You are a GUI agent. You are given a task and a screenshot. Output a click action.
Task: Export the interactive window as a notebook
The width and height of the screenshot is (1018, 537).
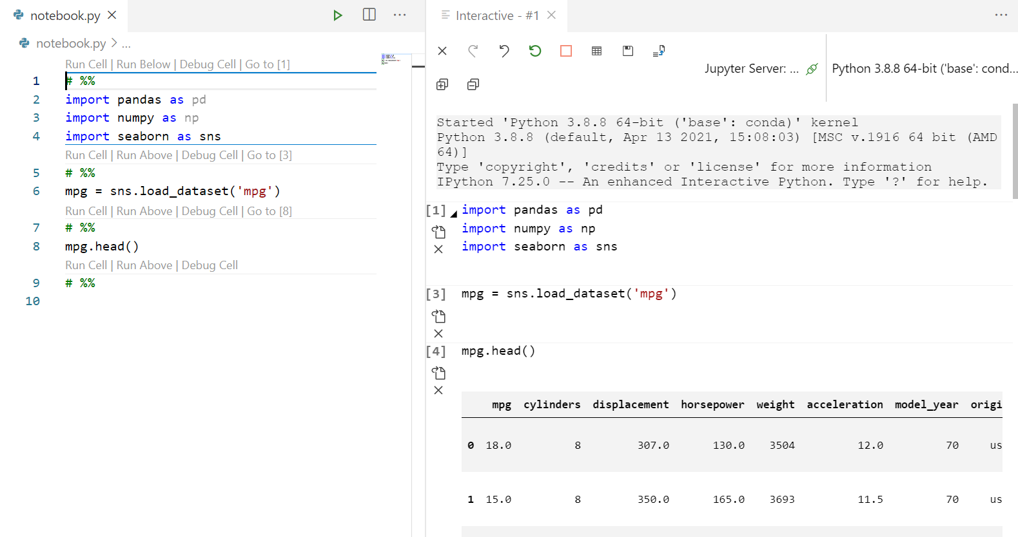[x=658, y=51]
